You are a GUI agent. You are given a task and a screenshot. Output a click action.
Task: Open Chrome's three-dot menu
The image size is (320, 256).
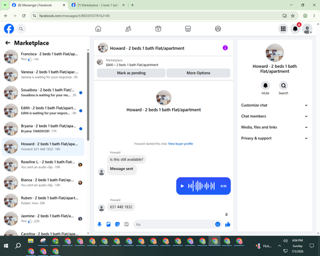[x=314, y=16]
